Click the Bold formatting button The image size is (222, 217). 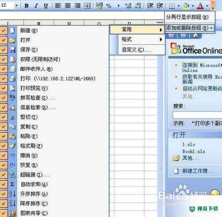[x=27, y=6]
